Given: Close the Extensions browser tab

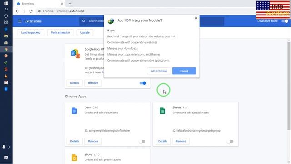Looking at the screenshot, I should (62, 4).
